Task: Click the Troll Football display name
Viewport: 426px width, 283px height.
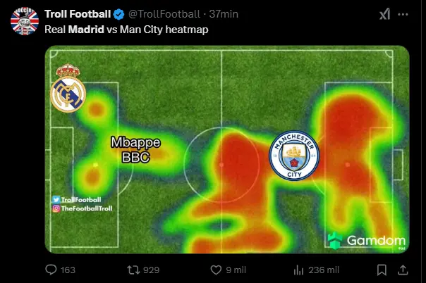Action: (x=78, y=14)
